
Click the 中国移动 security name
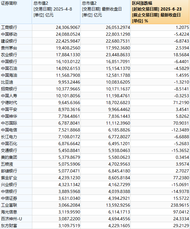click(9, 34)
